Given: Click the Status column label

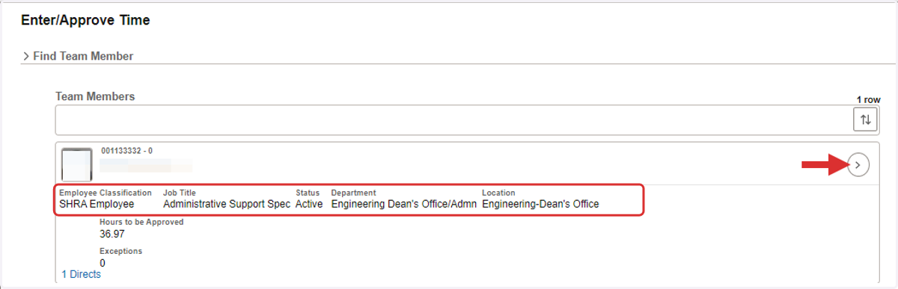Looking at the screenshot, I should click(308, 193).
